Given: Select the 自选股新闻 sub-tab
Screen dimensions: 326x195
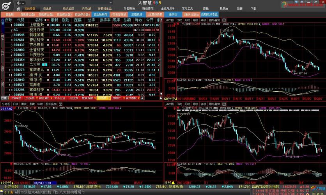Looking at the screenshot, I should [101, 14].
